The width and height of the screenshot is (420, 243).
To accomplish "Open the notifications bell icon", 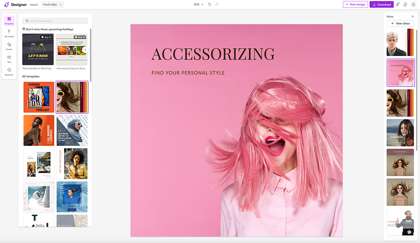I will click(405, 4).
